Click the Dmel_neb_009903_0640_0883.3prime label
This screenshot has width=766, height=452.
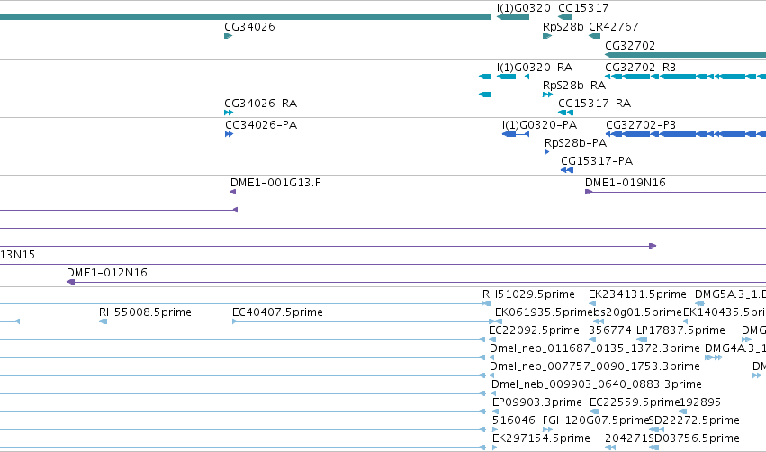click(x=597, y=384)
